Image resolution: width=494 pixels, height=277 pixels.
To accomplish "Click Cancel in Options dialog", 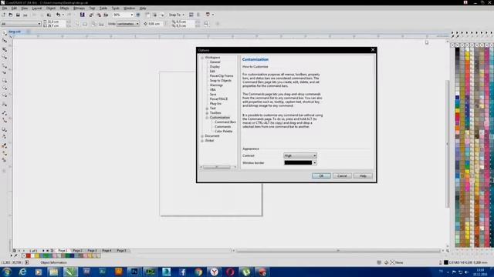I will (x=342, y=176).
